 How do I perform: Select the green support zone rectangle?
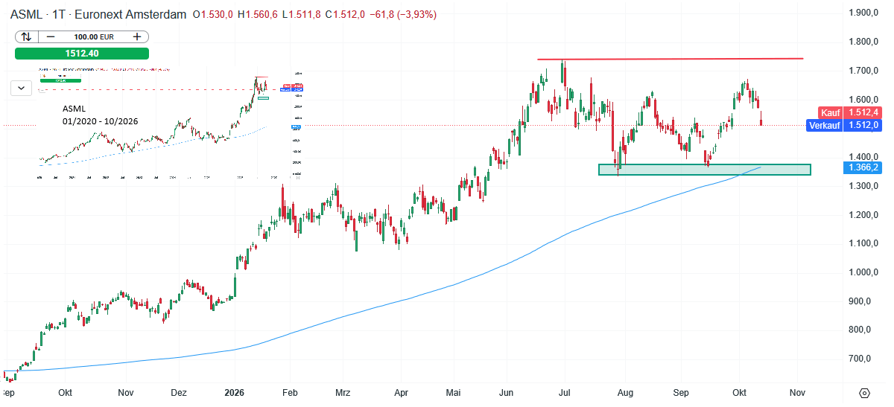click(x=705, y=170)
